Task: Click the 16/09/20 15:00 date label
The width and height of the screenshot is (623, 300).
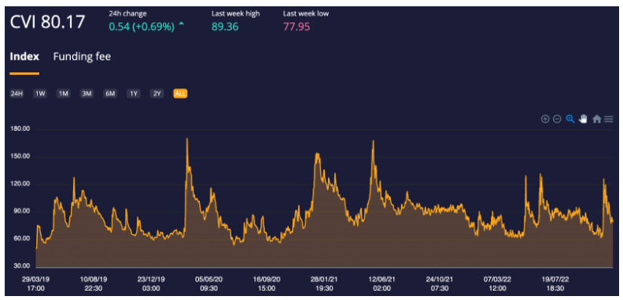Action: tap(267, 283)
